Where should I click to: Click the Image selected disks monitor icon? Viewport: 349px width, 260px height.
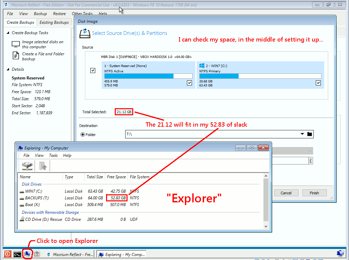[15, 44]
